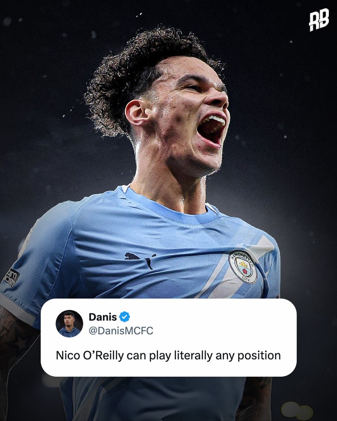Click the Puma logo on the jersey
Viewport: 337px width, 421px height.
pyautogui.click(x=140, y=260)
